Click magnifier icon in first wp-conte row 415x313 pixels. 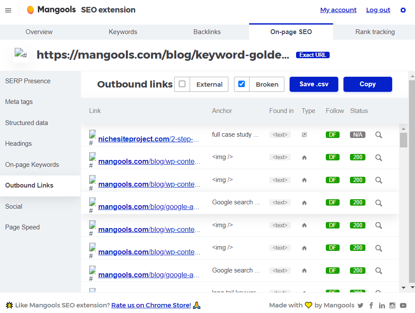click(379, 158)
